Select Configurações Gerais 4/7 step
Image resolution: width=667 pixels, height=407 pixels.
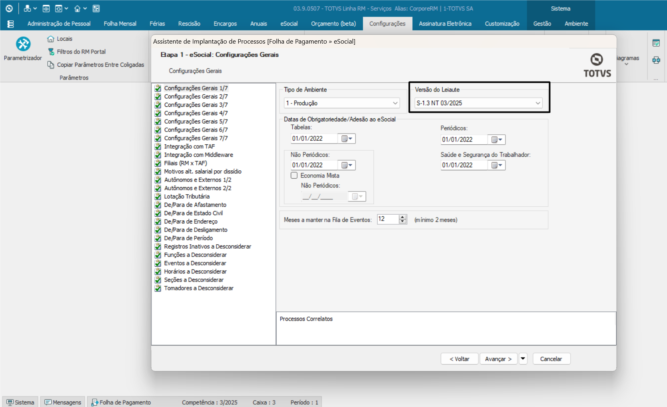[196, 113]
